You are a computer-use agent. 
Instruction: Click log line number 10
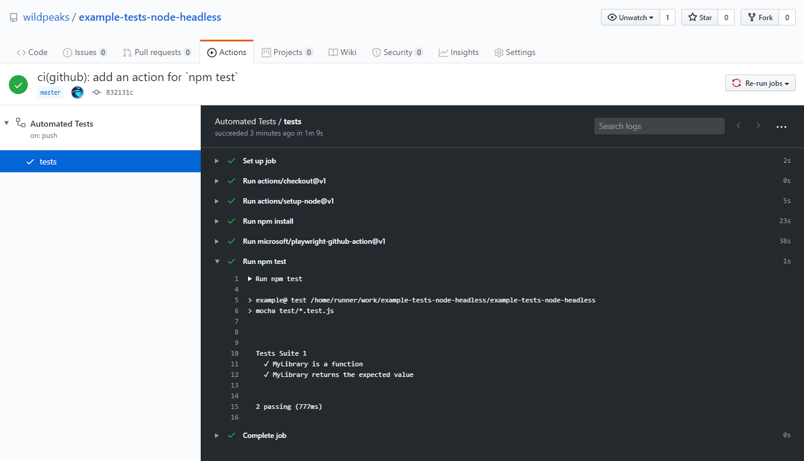pyautogui.click(x=234, y=353)
